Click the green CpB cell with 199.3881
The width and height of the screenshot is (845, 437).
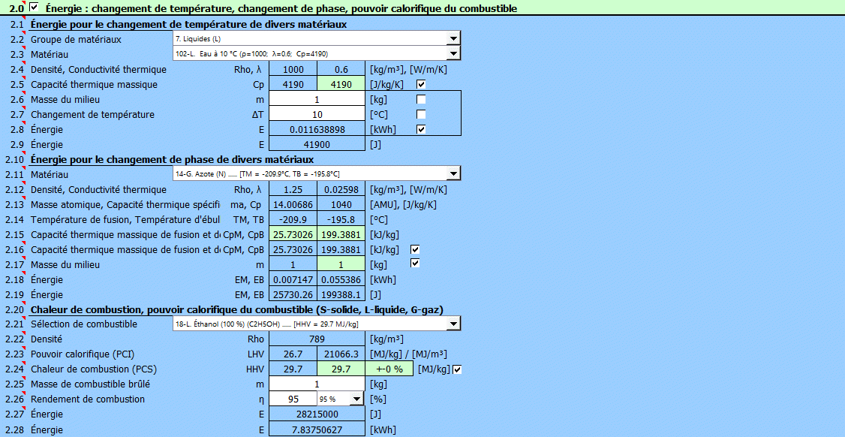[x=341, y=234]
